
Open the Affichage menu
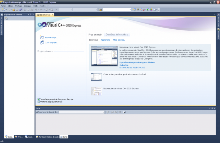[x=18, y=6]
